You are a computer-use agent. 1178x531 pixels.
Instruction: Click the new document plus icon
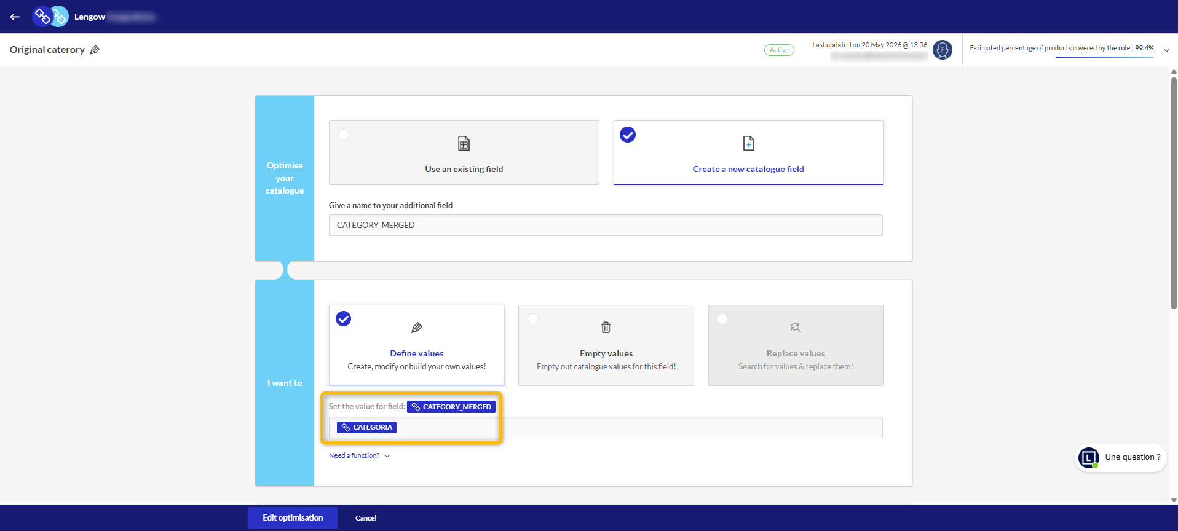pyautogui.click(x=749, y=143)
